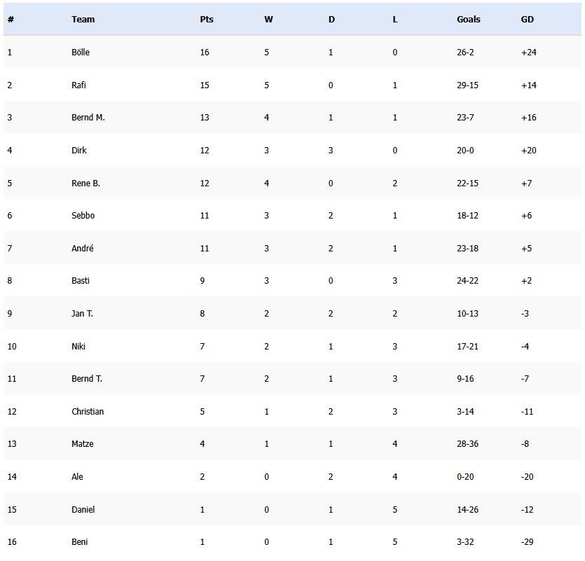585x561 pixels.
Task: Select team name Rafi
Action: [x=79, y=85]
